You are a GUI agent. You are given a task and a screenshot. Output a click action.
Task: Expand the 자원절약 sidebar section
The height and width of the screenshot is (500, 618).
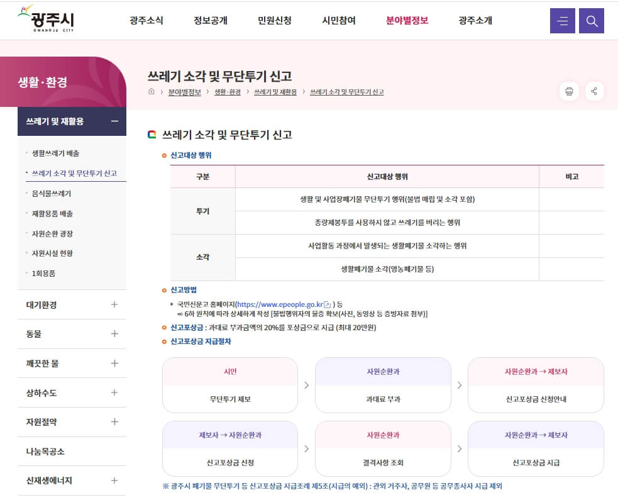(x=114, y=422)
